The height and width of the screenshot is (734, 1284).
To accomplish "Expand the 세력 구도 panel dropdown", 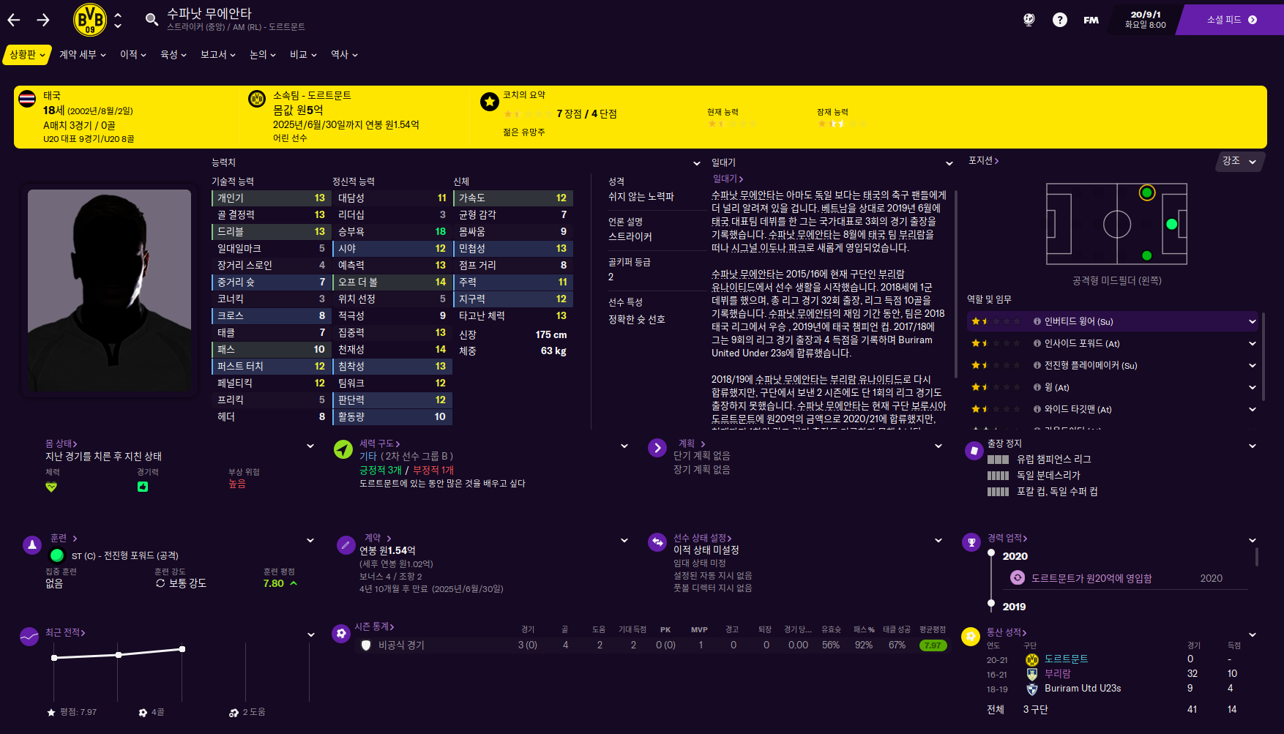I will pyautogui.click(x=624, y=446).
